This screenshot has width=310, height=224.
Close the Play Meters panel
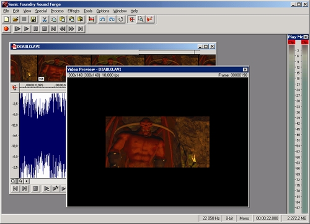306,37
